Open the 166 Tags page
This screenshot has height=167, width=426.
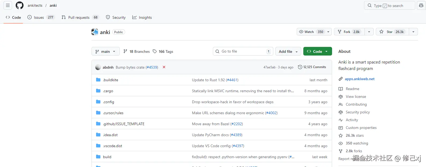[x=163, y=51]
